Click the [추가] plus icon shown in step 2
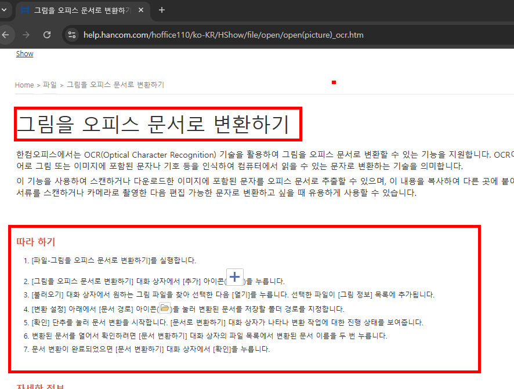Viewport: 514px width, 389px height. pos(234,277)
